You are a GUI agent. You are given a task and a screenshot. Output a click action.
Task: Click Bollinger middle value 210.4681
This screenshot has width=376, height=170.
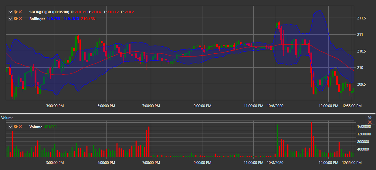89,19
